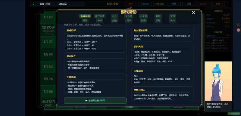
Task: Click the horse icon above the dialog
Action: pos(129,8)
